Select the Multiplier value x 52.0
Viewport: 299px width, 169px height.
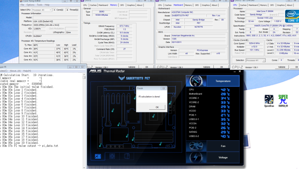click(x=255, y=47)
